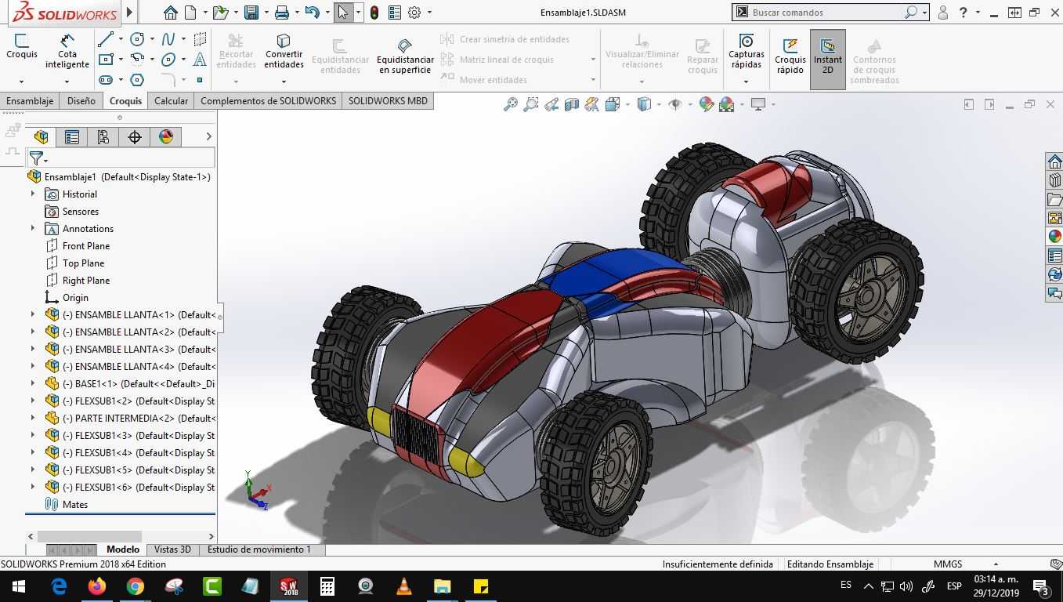1063x602 pixels.
Task: Open Complementos de SOLIDWORKS tab
Action: pos(268,100)
